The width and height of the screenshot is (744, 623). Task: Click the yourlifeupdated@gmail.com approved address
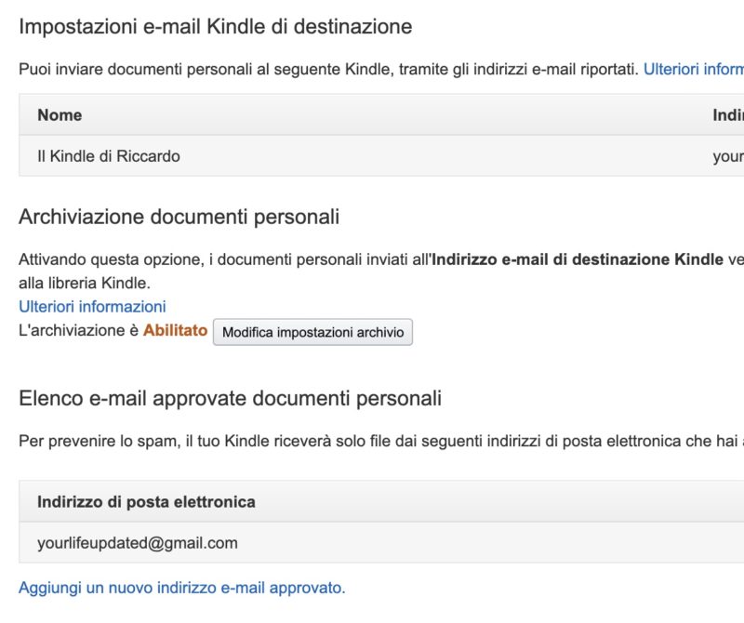tap(138, 543)
